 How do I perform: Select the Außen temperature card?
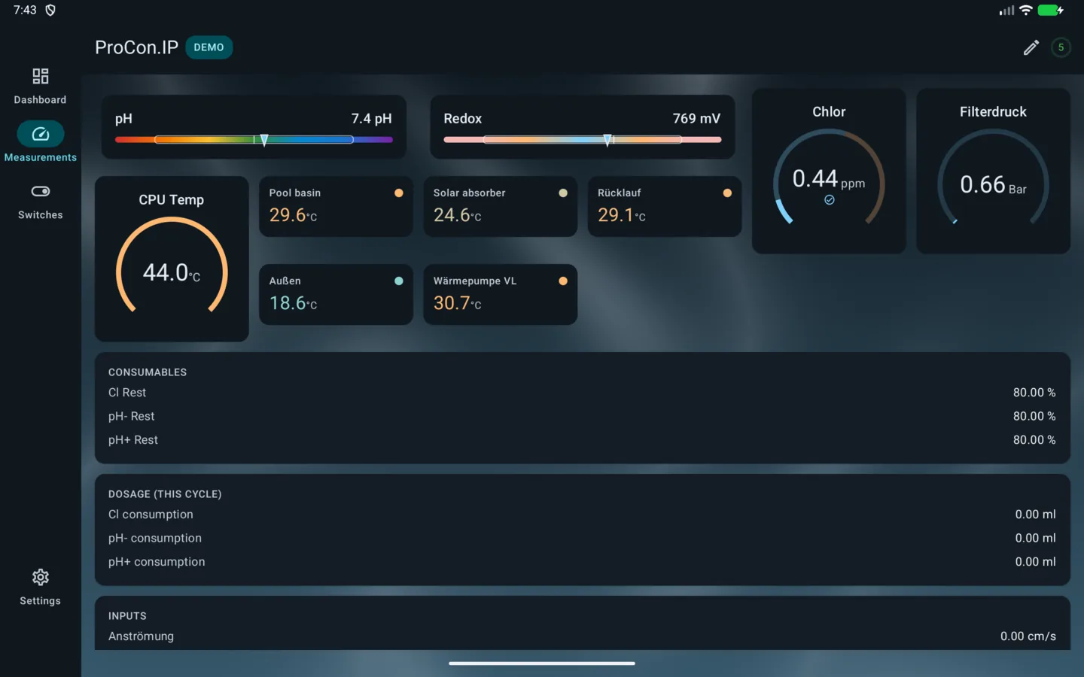point(336,294)
